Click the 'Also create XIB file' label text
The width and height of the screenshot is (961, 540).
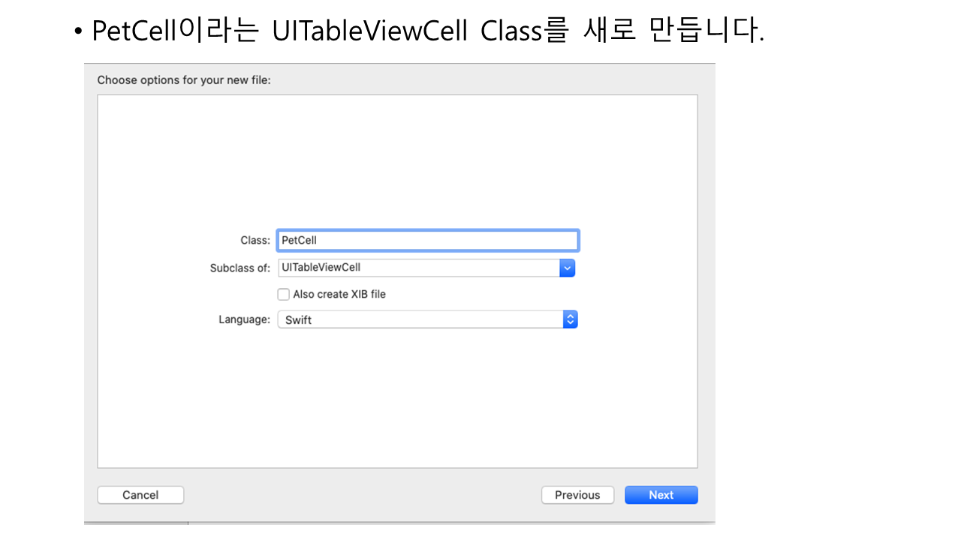pos(339,295)
